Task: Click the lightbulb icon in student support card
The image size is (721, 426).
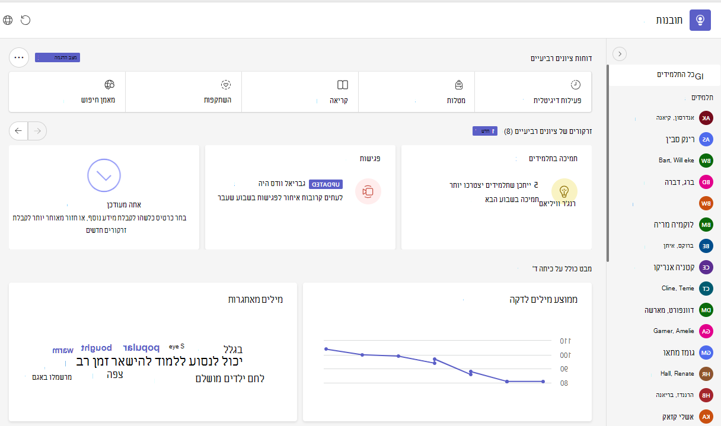Action: (x=564, y=191)
